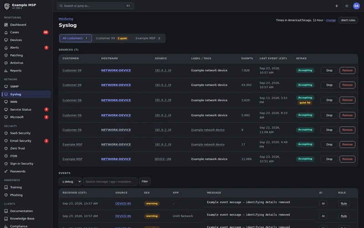Click Remove for the 17 events source

tap(347, 145)
